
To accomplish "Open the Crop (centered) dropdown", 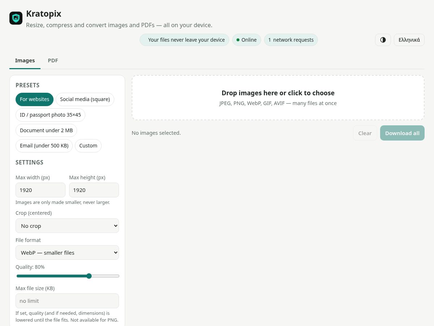I will (67, 226).
